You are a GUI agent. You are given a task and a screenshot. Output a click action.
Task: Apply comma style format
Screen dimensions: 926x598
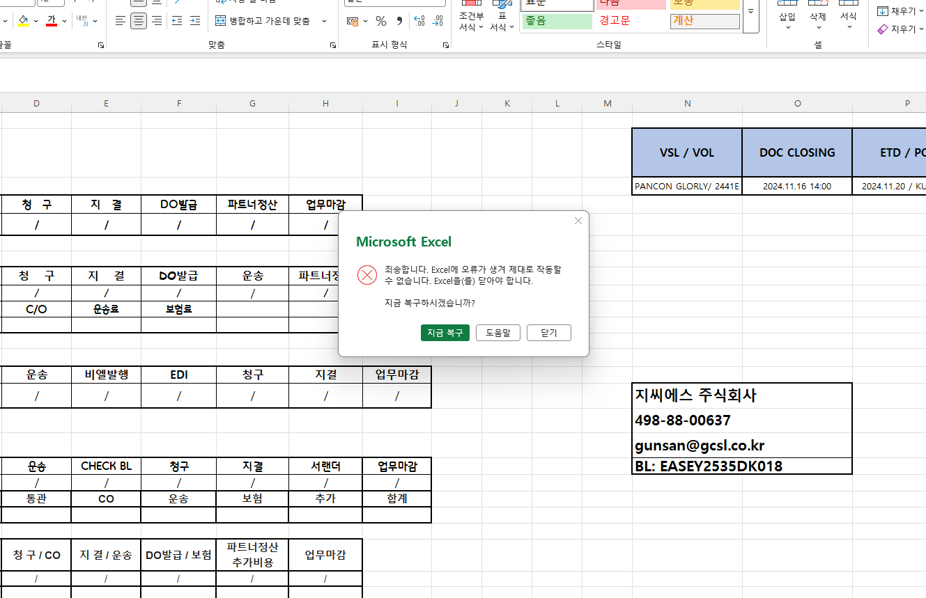399,21
